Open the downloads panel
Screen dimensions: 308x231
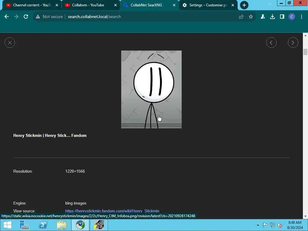click(x=272, y=17)
